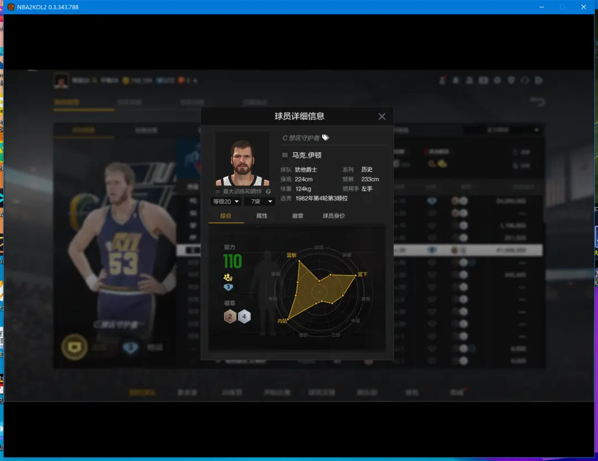Viewport: 598px width, 461px height.
Task: Open the 徽章 tab in the dialog
Action: [x=298, y=216]
